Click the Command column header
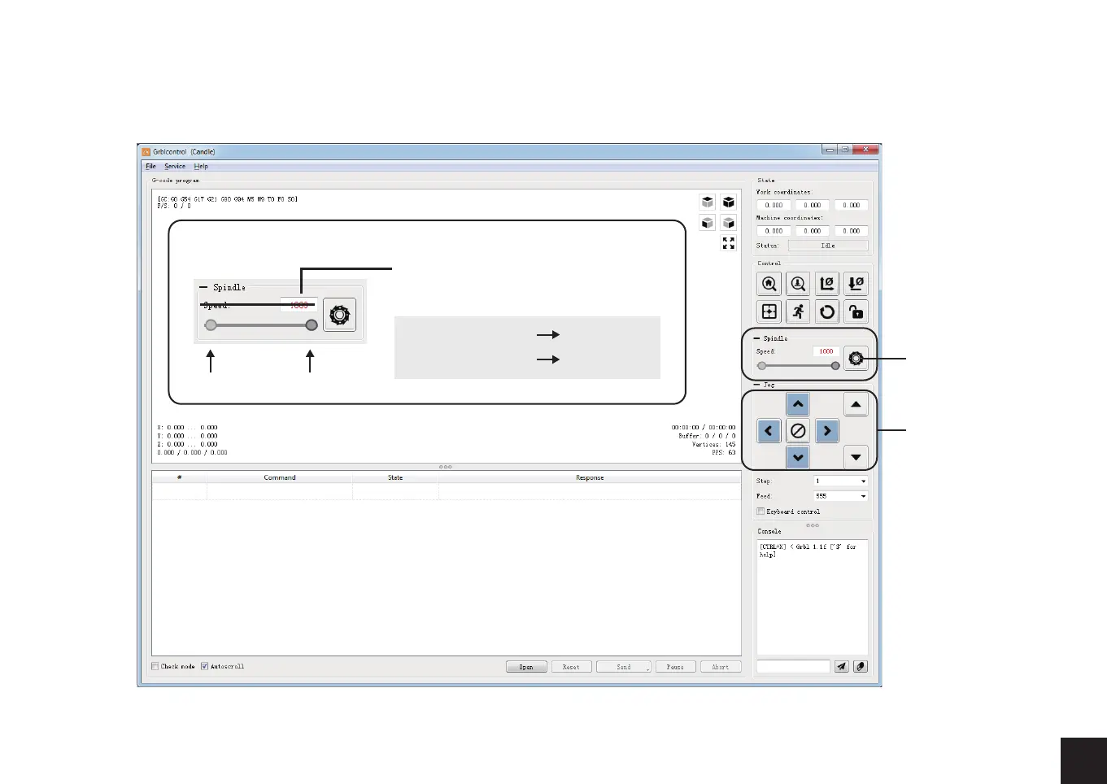Viewport: 1107px width, 784px height. (280, 477)
